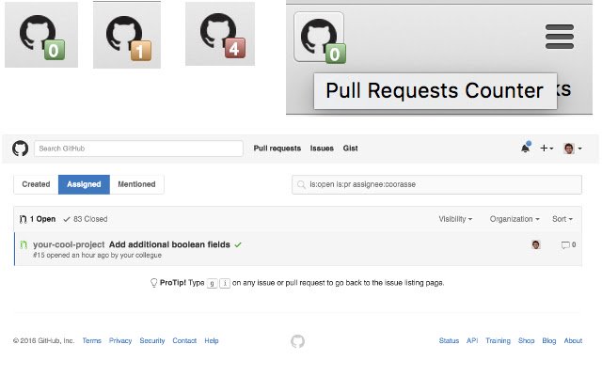This screenshot has height=376, width=602.
Task: Switch to the Created tab
Action: 36,184
